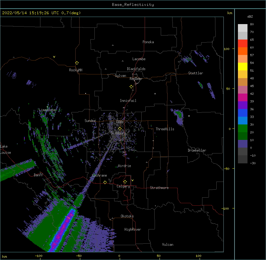This screenshot has height=260, width=266.
Task: Select the ThreeHills label
Action: pyautogui.click(x=165, y=129)
